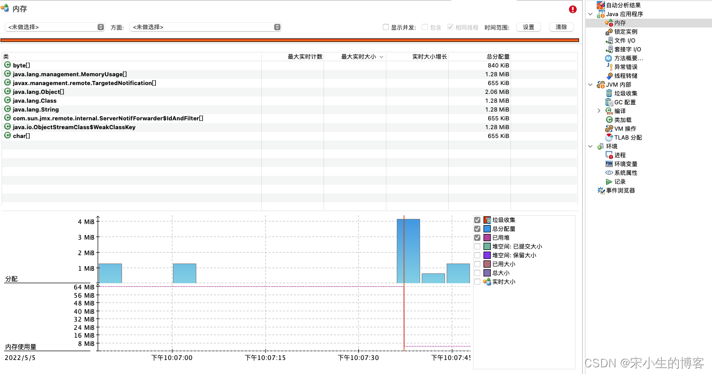Click the 进程 icon
The height and width of the screenshot is (374, 712).
609,155
